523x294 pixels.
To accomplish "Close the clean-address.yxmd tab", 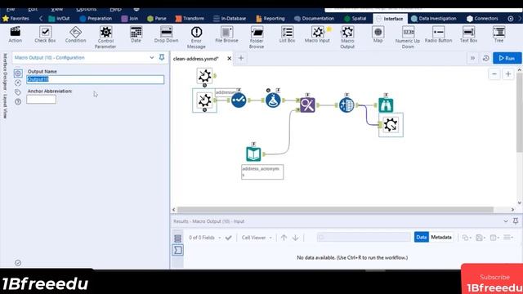I will click(229, 58).
